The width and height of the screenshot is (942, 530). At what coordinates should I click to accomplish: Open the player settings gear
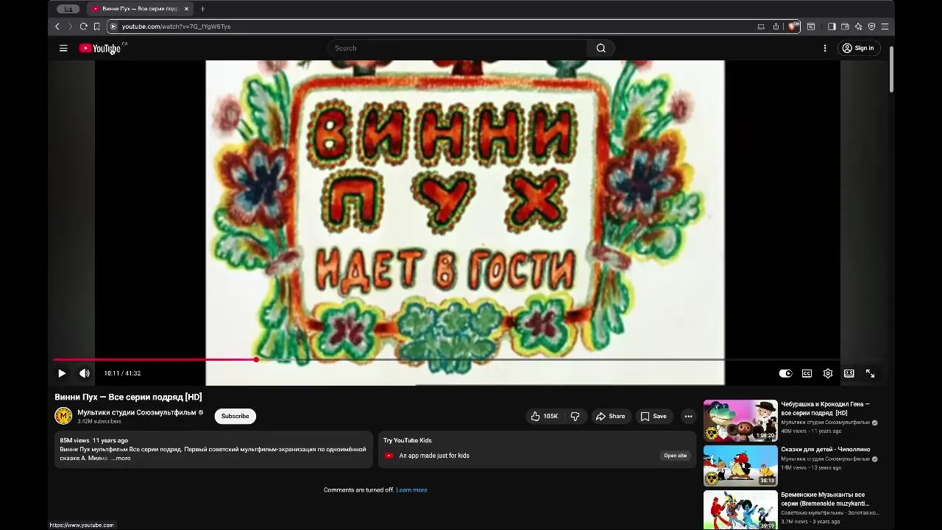pyautogui.click(x=828, y=373)
